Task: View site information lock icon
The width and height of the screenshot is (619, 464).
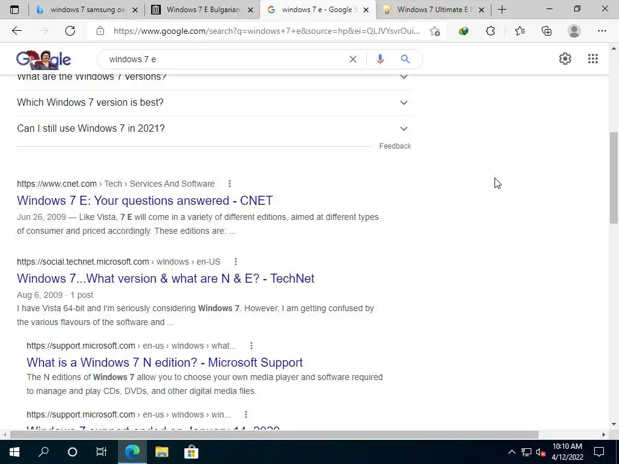Action: [x=100, y=31]
